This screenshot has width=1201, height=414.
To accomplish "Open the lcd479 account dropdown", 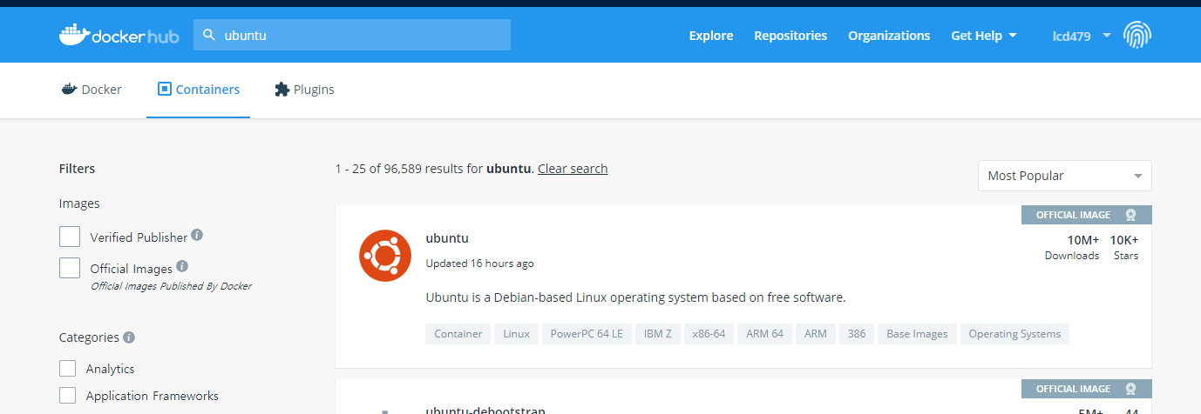I will coord(1082,36).
